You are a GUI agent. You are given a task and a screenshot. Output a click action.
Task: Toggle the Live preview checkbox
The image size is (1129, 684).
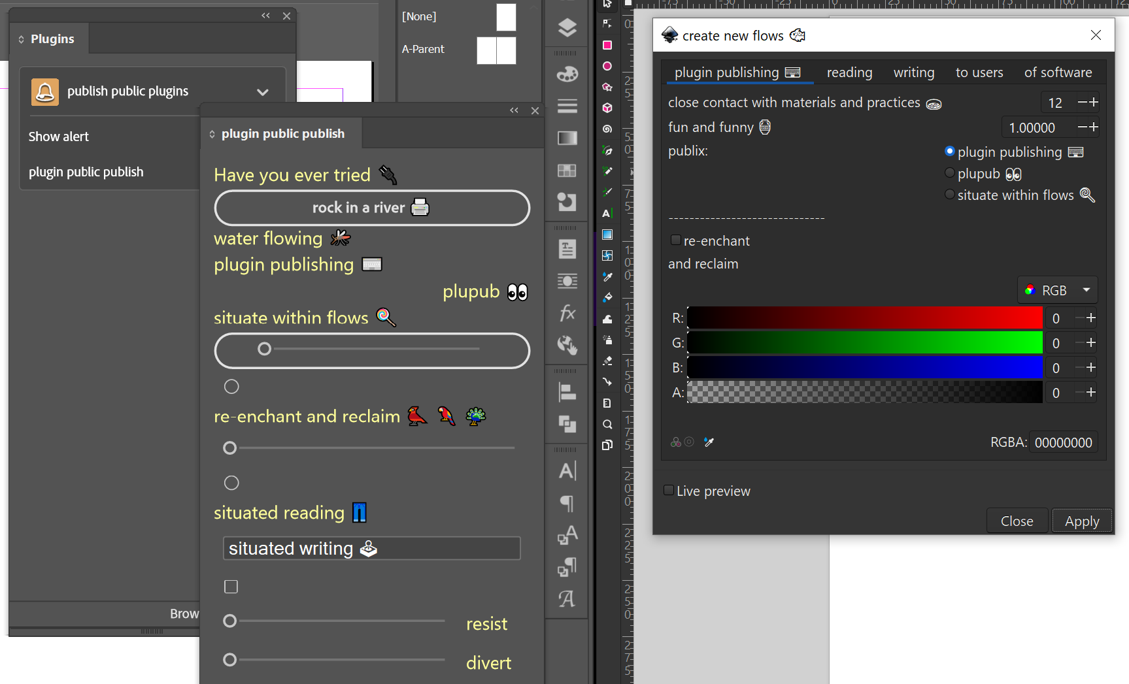coord(669,490)
